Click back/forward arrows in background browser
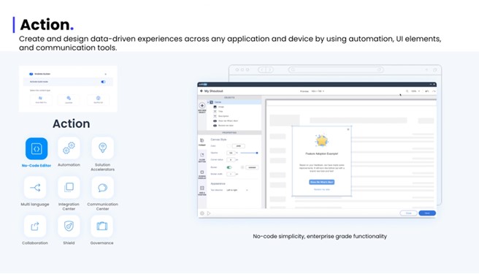 (x=266, y=69)
